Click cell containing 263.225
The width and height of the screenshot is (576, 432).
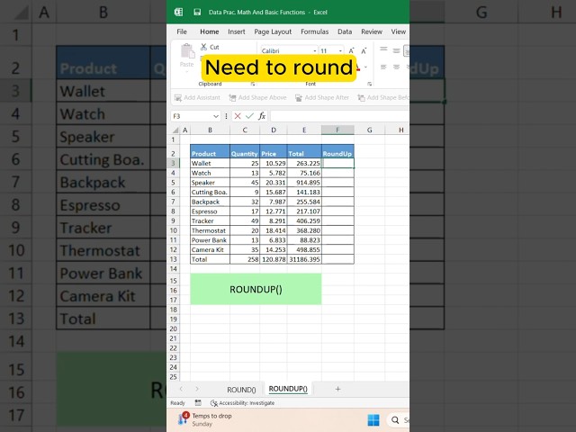click(x=304, y=163)
